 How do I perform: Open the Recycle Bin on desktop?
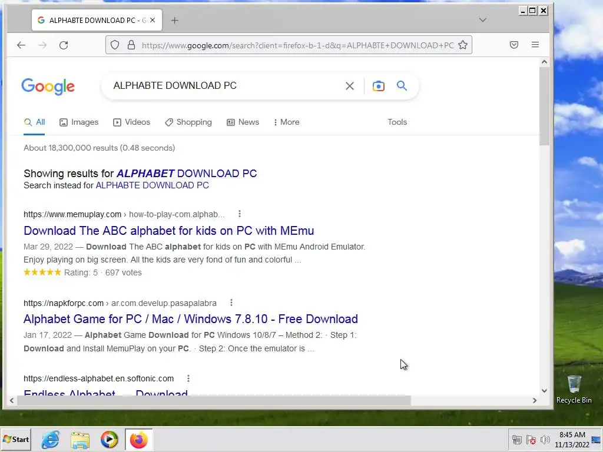coord(574,390)
